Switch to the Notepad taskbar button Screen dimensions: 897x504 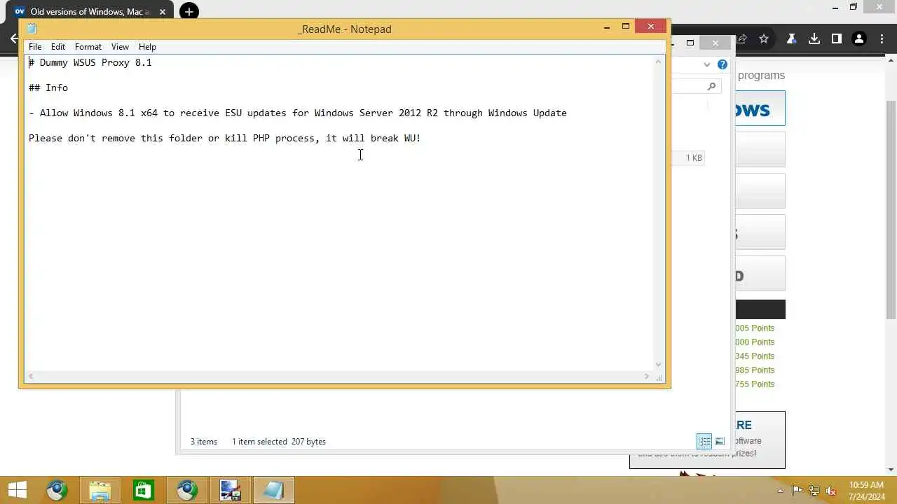pos(273,490)
